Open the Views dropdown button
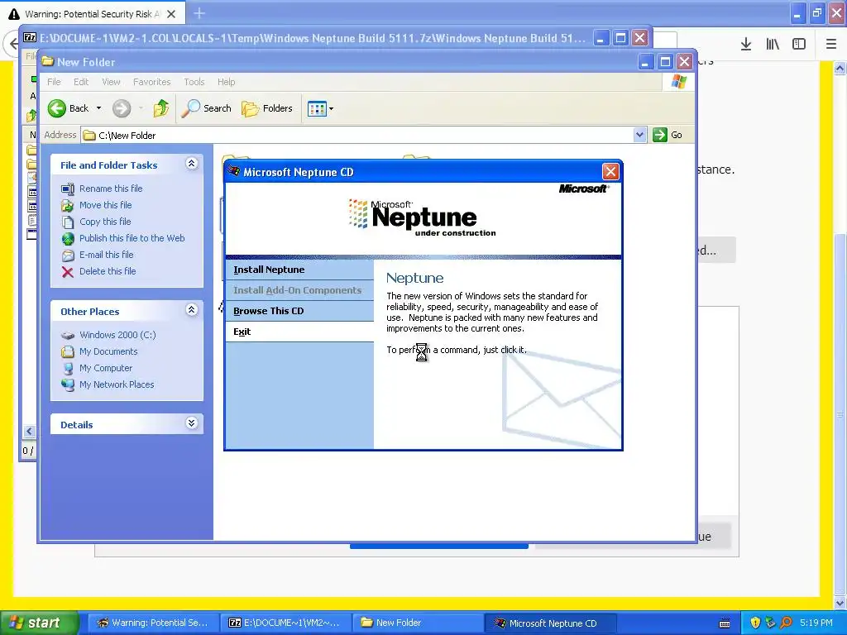This screenshot has height=635, width=847. pos(320,108)
